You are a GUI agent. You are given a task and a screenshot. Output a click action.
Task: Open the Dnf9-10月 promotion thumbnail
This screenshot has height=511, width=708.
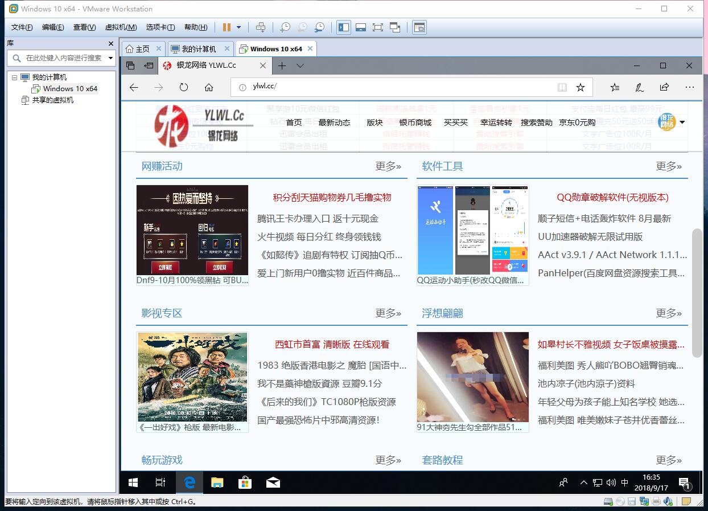pos(192,230)
